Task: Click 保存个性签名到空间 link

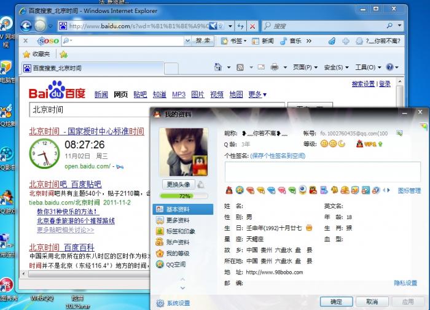Action: [278, 156]
